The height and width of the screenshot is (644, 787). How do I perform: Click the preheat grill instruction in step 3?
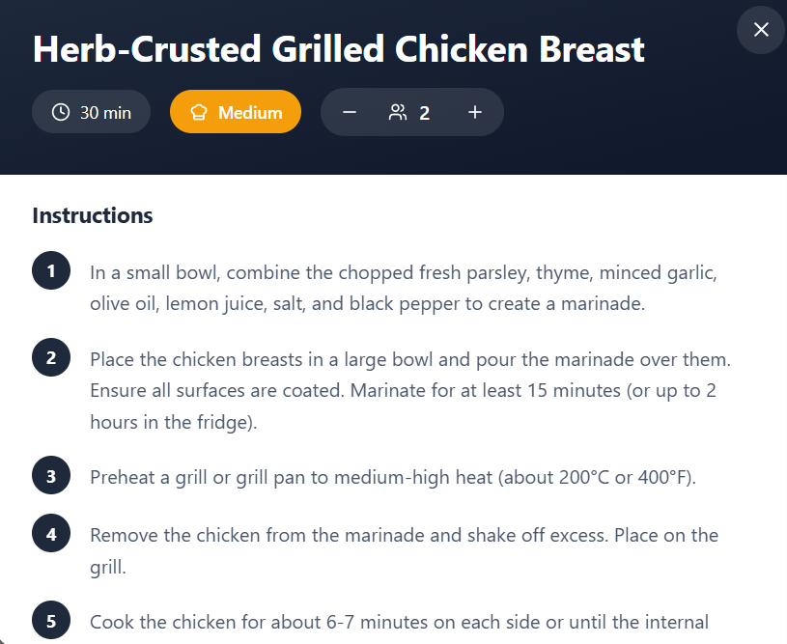[x=392, y=478]
